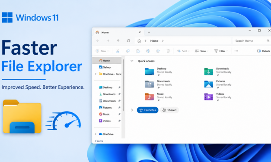The image size is (271, 162).
Task: Open the New dropdown menu
Action: click(102, 51)
